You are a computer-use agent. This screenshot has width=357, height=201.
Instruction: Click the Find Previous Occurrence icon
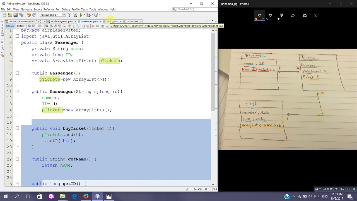pyautogui.click(x=51, y=26)
